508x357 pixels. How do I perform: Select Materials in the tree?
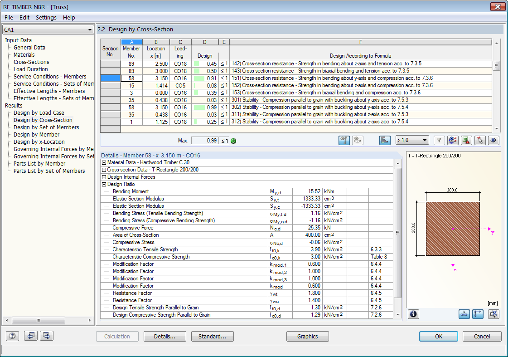pyautogui.click(x=24, y=55)
